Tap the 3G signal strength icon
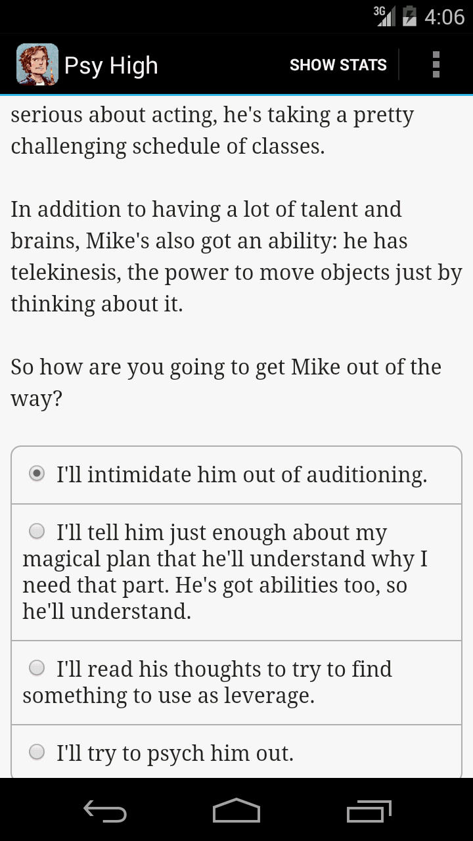This screenshot has height=841, width=473. coord(384,16)
